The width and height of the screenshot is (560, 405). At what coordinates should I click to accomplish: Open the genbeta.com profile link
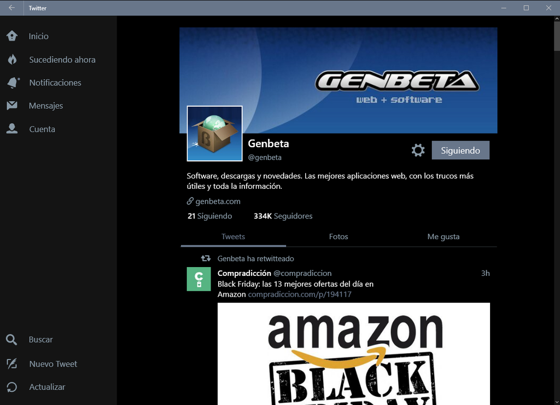point(217,201)
